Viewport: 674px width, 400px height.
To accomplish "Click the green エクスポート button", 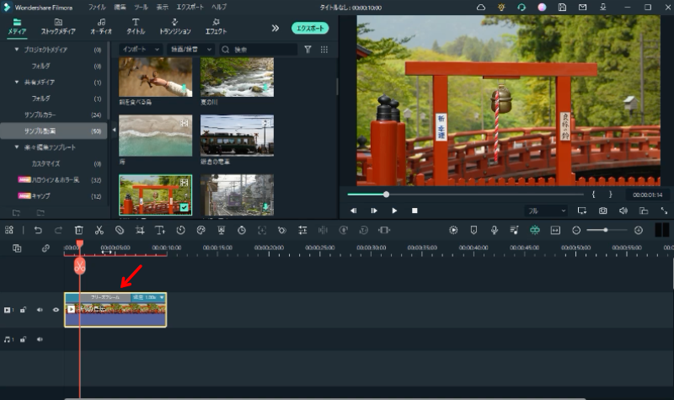I will coord(310,28).
